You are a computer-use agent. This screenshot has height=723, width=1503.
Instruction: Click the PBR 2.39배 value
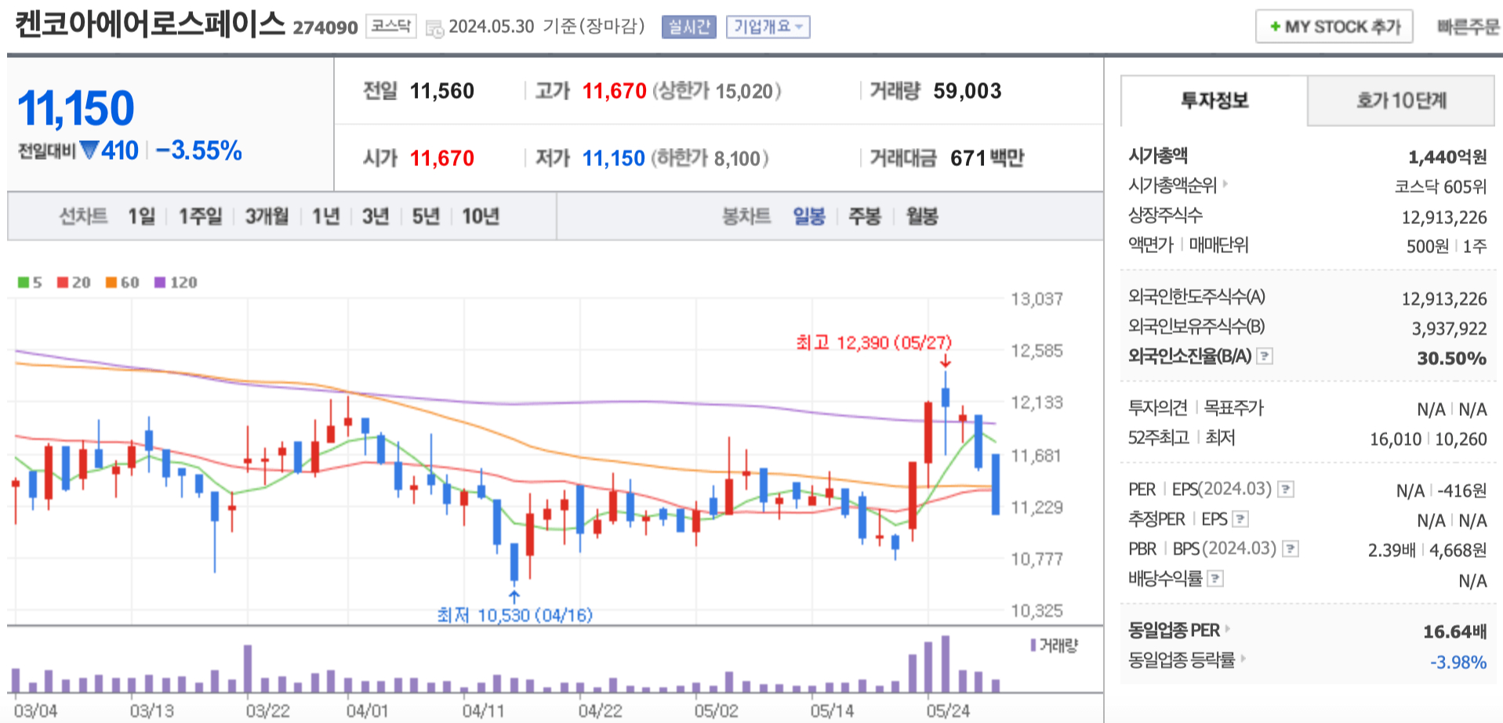pos(1392,550)
